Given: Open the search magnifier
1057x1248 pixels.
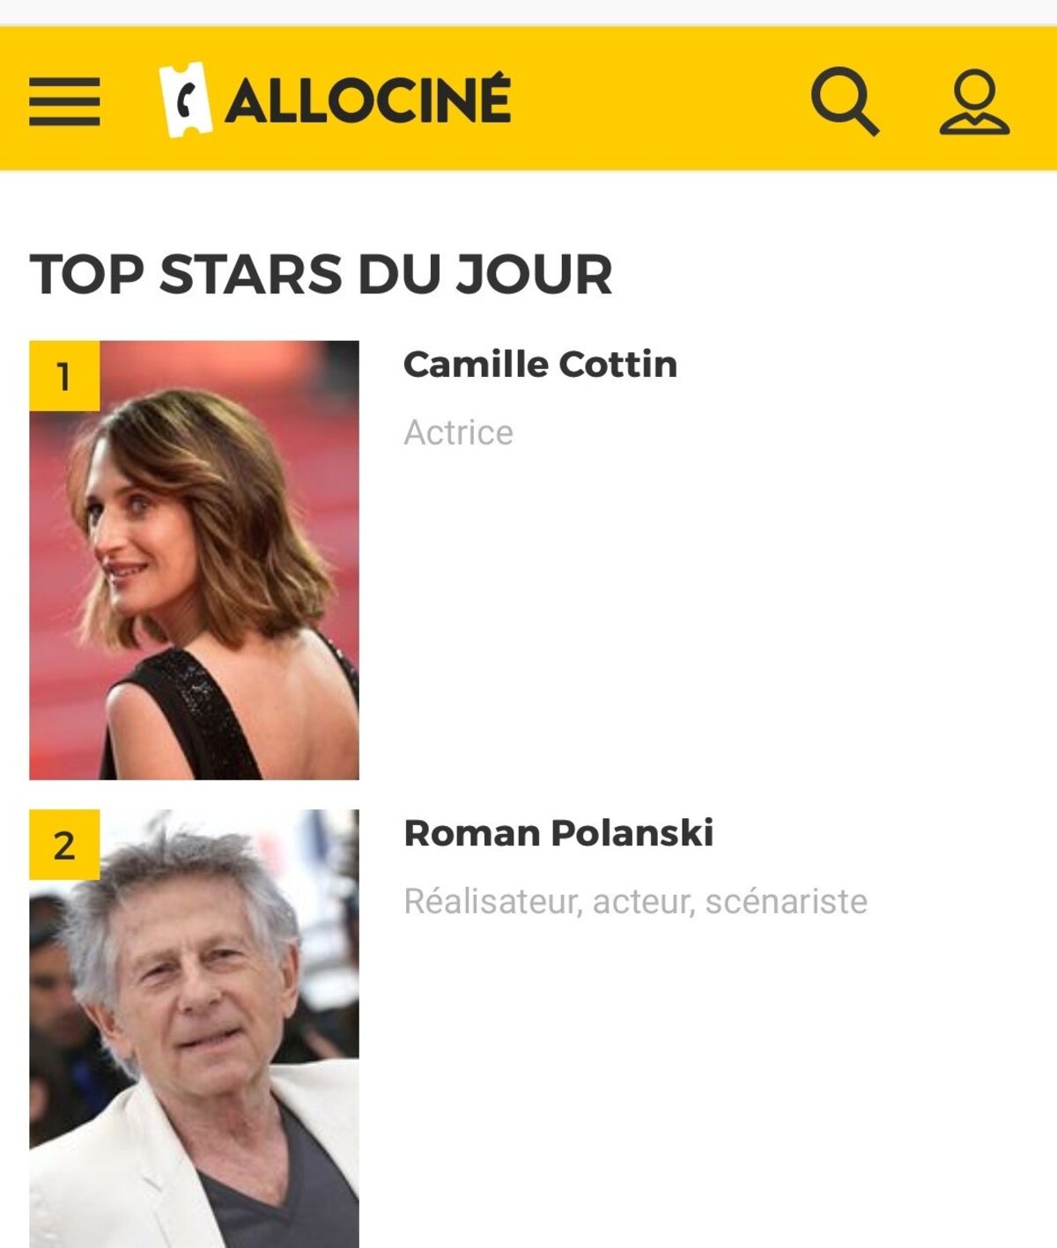Looking at the screenshot, I should (x=844, y=100).
